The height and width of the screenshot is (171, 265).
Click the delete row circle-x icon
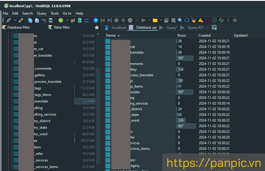tap(123, 20)
